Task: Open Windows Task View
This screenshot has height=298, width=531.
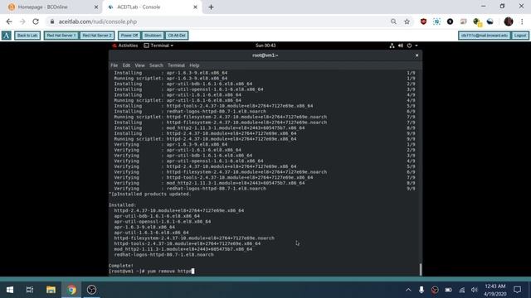Action: 30,290
